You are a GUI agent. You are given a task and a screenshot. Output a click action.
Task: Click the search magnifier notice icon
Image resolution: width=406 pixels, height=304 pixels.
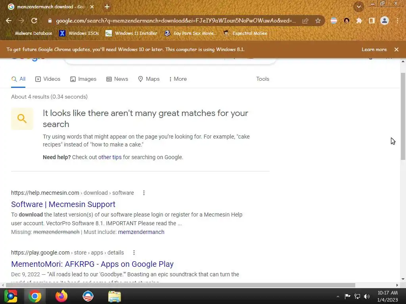point(22,119)
